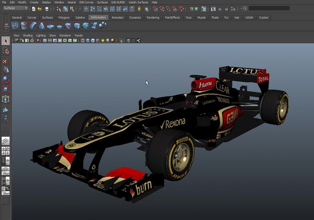Create Lattice deformer from shelf
Image resolution: width=314 pixels, height=220 pixels.
click(x=15, y=26)
